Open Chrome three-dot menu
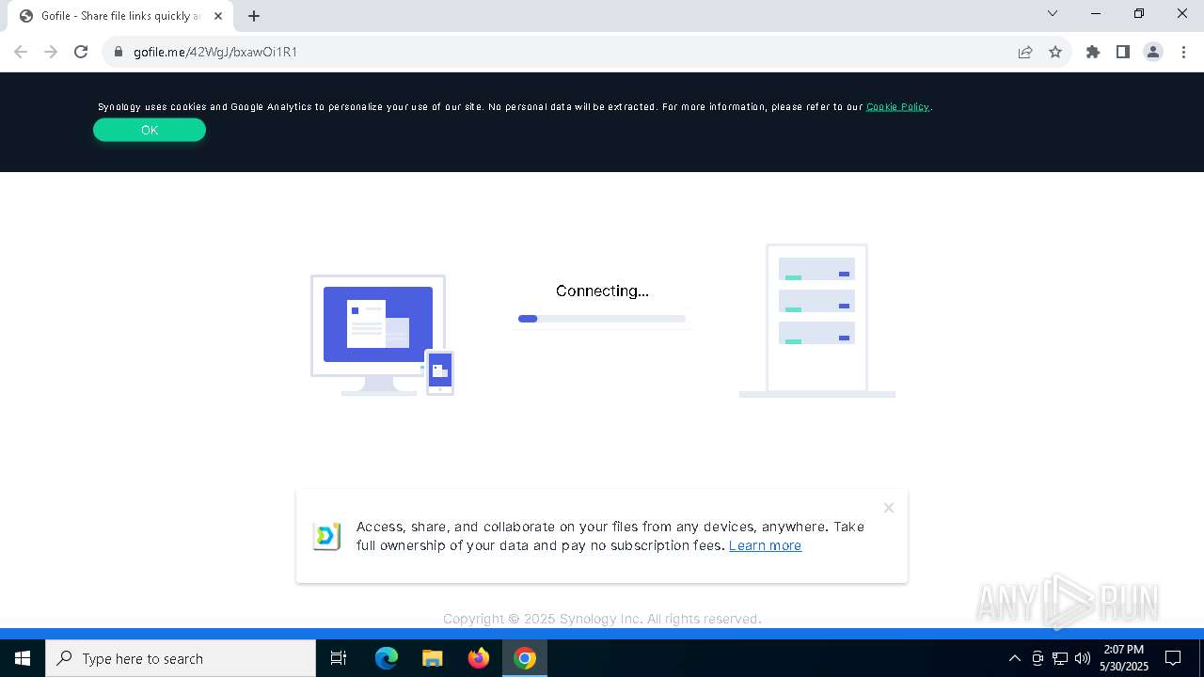 [1183, 52]
